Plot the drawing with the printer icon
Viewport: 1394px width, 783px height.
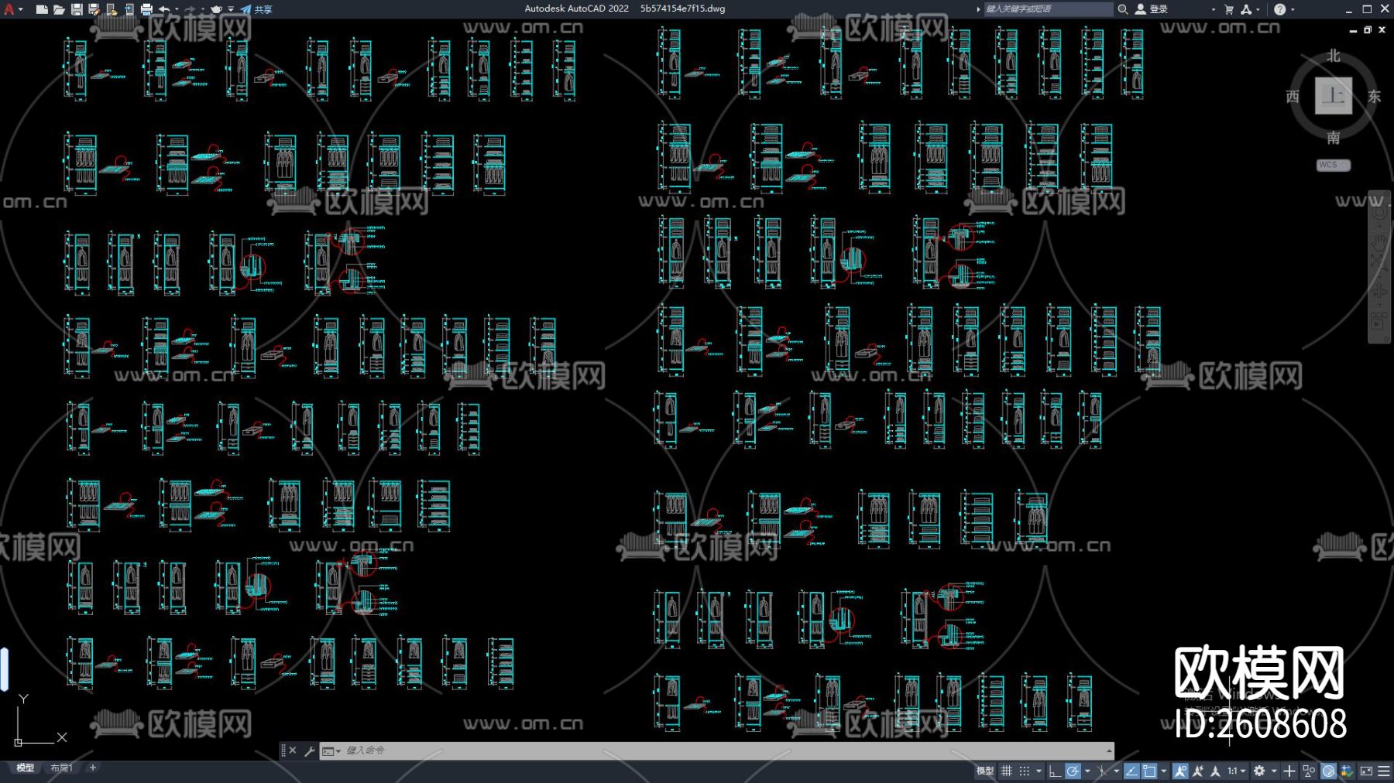pos(146,9)
